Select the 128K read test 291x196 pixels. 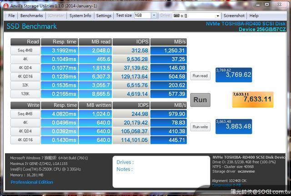pyautogui.click(x=25, y=93)
